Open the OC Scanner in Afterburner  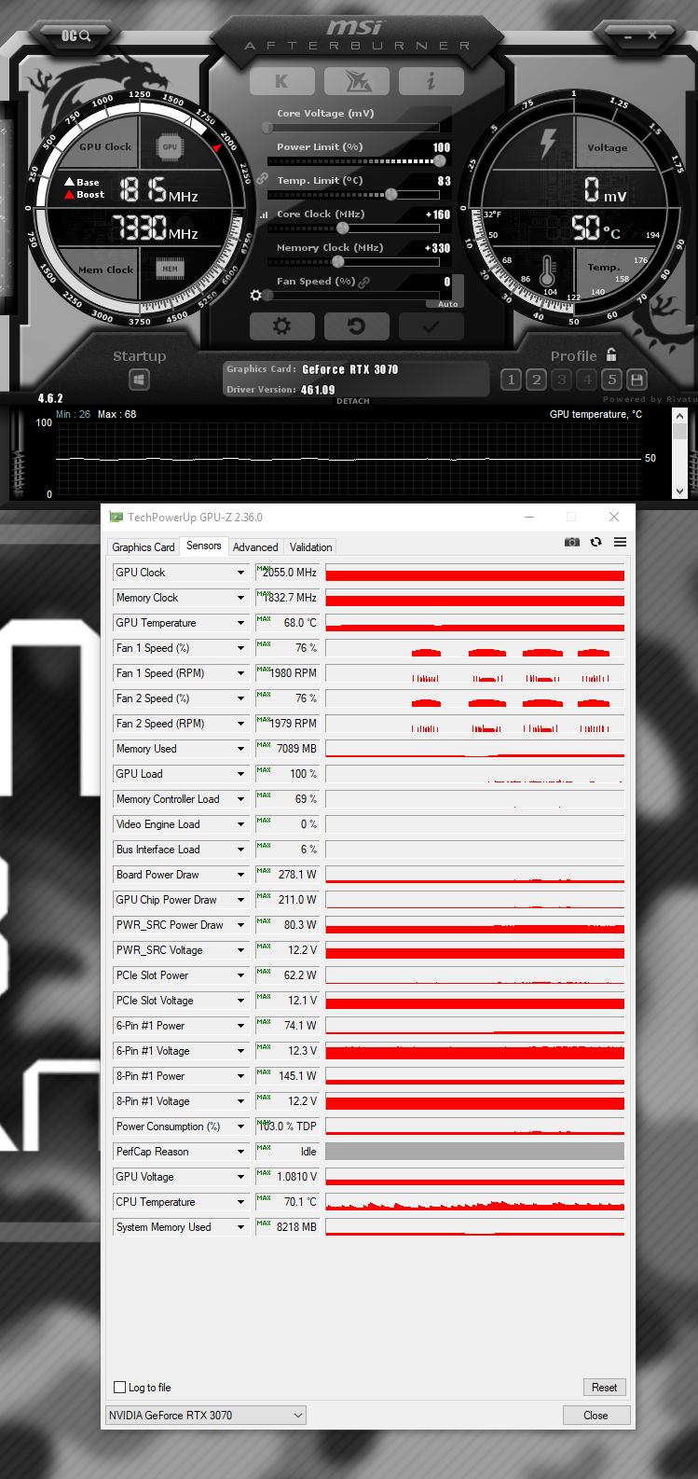click(75, 35)
